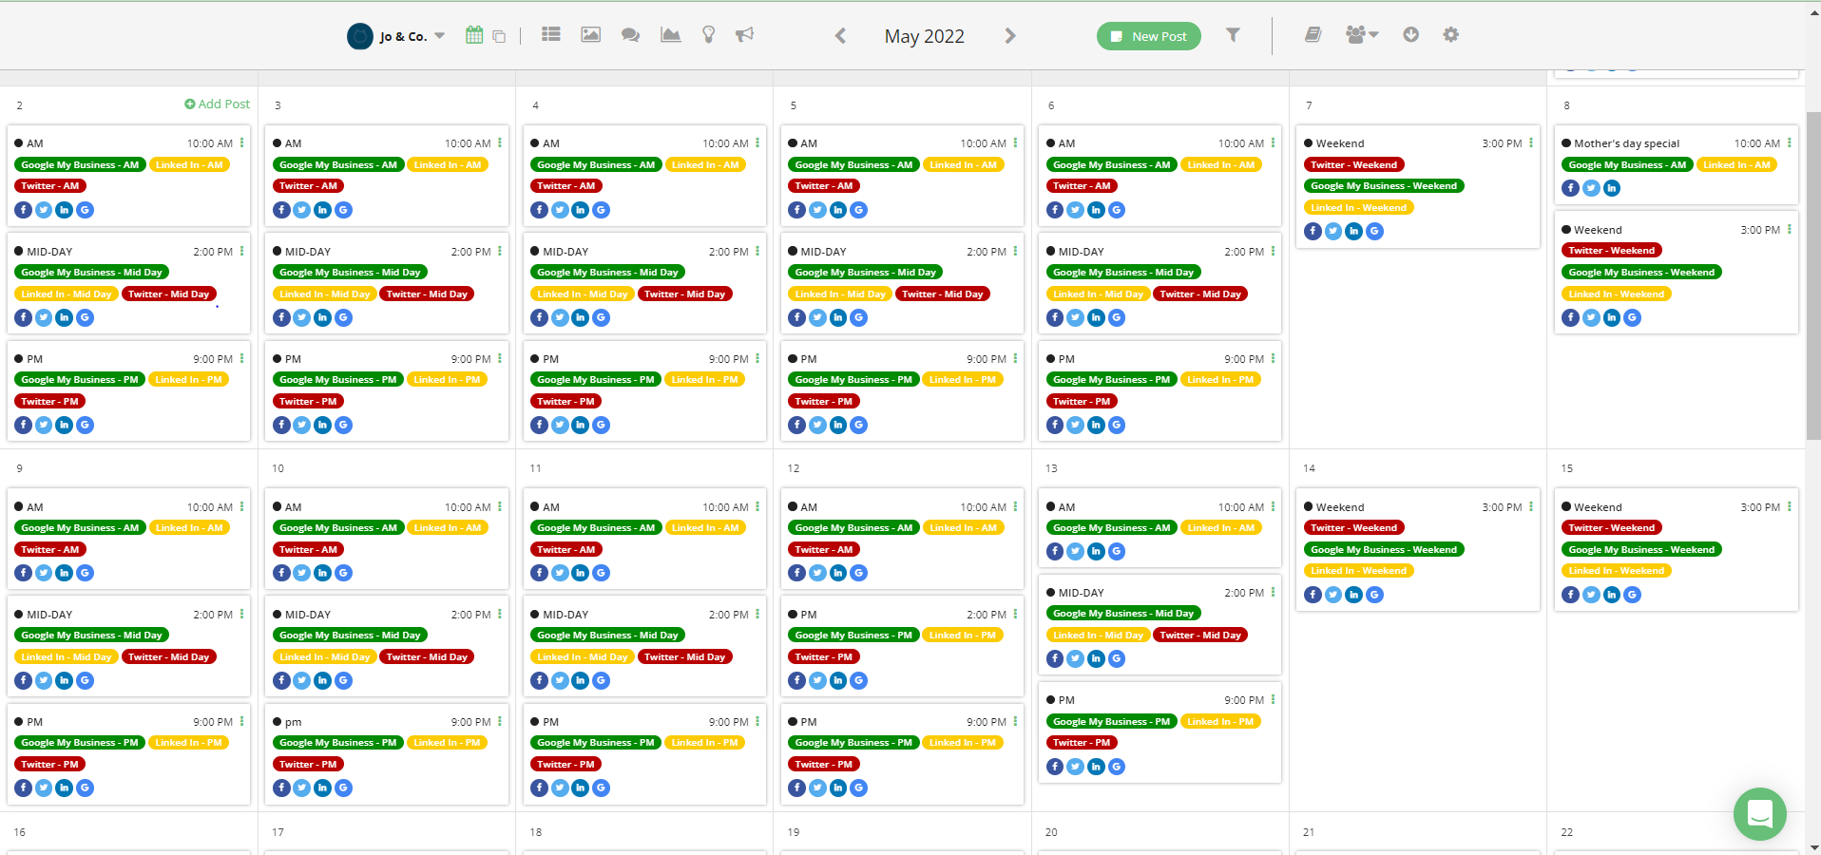Click Facebook icon on May 2 AM post
This screenshot has height=855, width=1821.
click(x=24, y=210)
